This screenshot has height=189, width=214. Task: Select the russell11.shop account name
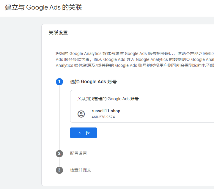pos(106,111)
